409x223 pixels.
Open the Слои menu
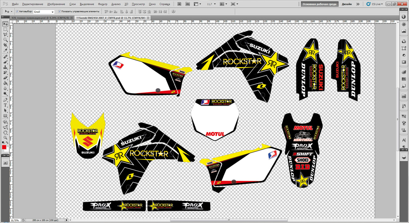73,4
